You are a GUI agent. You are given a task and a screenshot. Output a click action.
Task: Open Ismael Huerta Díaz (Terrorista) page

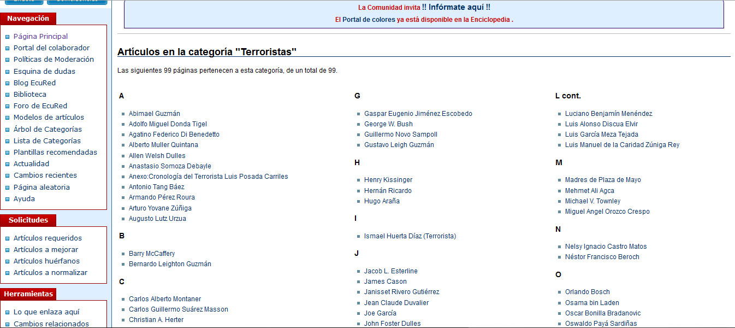coord(410,236)
